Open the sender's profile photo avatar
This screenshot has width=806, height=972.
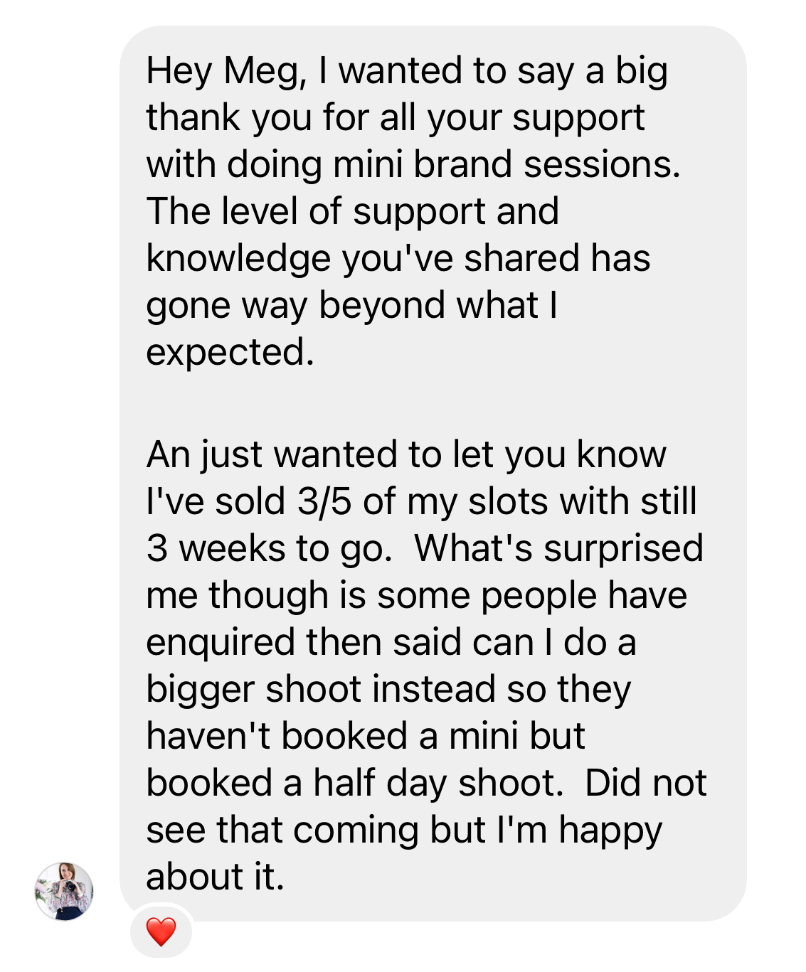point(64,891)
